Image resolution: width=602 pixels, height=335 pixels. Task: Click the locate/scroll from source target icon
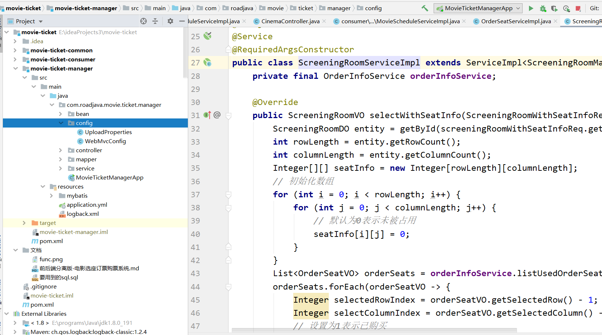tap(144, 21)
